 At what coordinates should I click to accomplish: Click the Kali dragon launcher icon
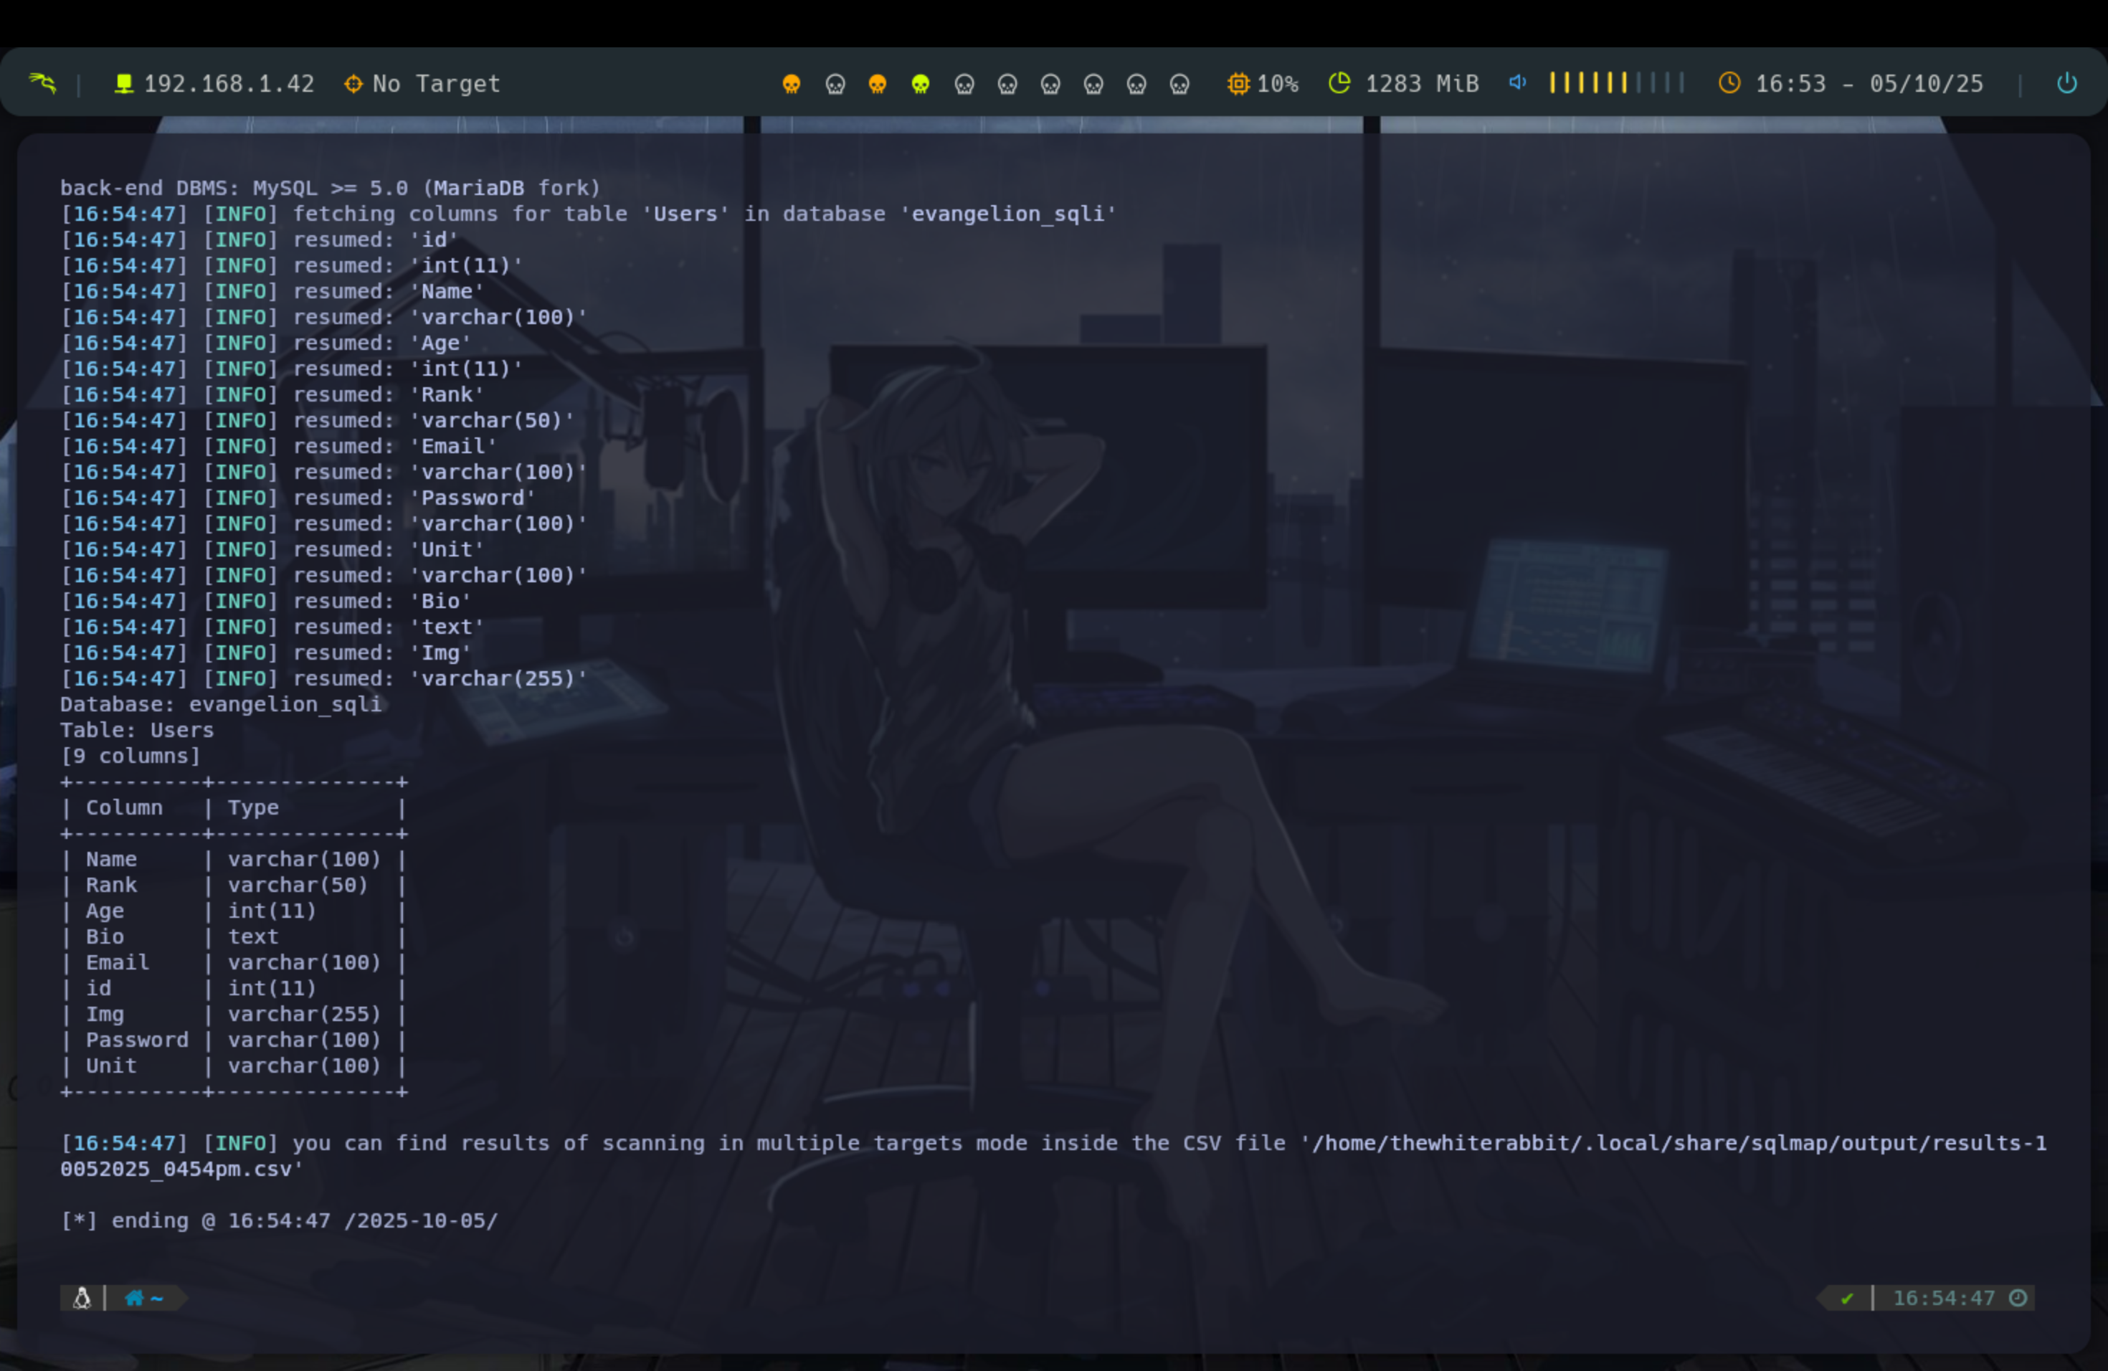(42, 83)
